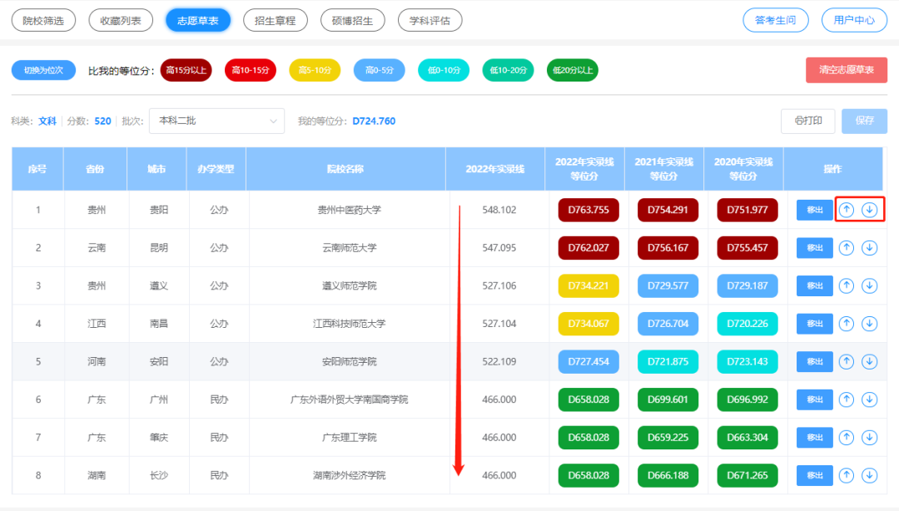Click the score value 520
The image size is (899, 511).
pos(102,121)
